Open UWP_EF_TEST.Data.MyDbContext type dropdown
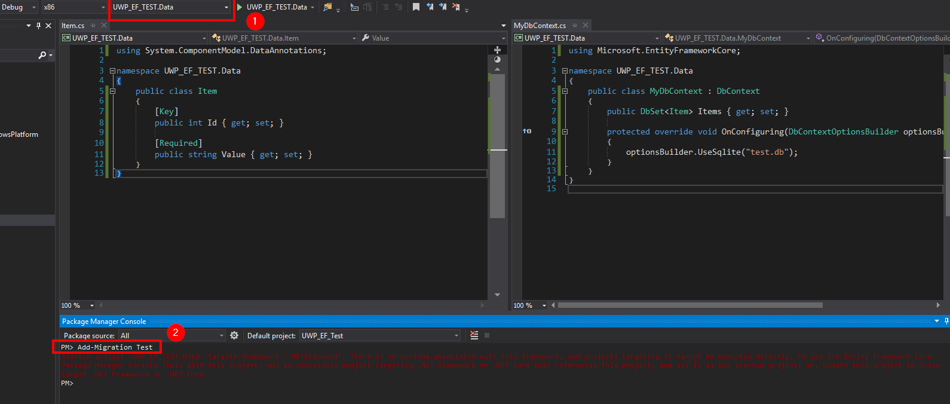Viewport: 950px width, 404px height. coord(808,38)
